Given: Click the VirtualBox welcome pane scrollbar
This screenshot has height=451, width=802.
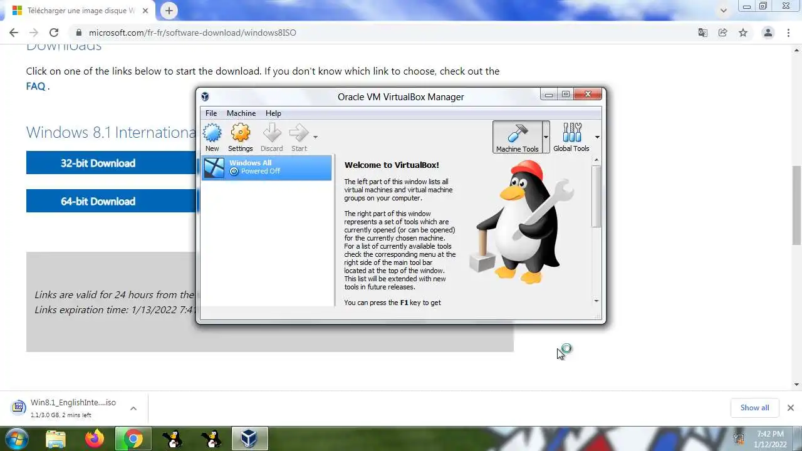Looking at the screenshot, I should click(x=596, y=195).
